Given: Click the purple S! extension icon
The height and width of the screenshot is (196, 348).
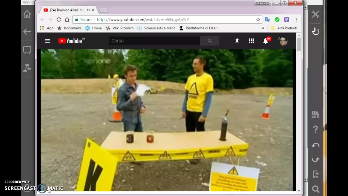Looking at the screenshot, I should point(287,20).
